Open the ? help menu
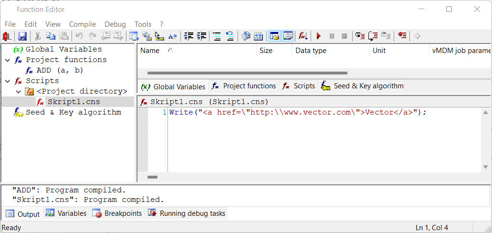Viewport: 492px width, 233px height. pos(161,24)
